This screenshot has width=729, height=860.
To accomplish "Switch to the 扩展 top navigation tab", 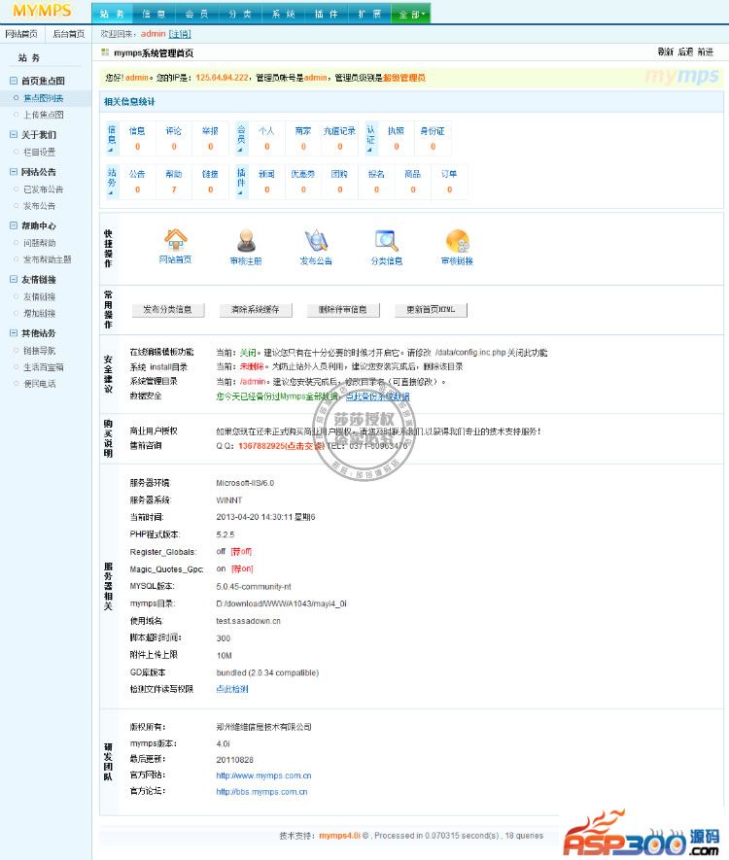I will click(x=369, y=15).
